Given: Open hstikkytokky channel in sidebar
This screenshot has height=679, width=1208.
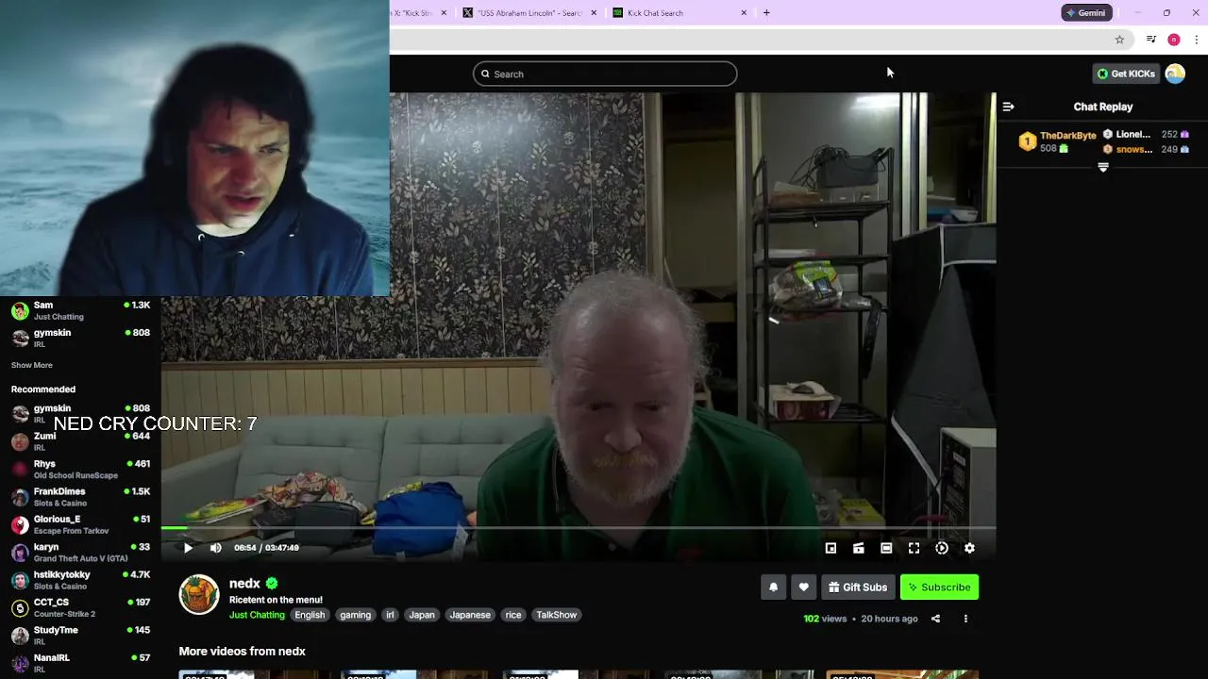Looking at the screenshot, I should 80,580.
